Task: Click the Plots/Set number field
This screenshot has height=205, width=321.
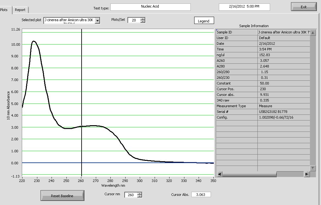Action: click(x=134, y=20)
